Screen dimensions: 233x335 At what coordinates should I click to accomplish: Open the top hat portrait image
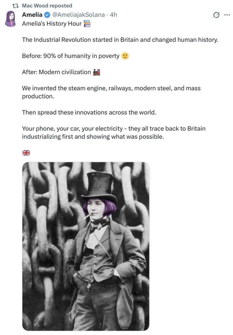point(86,246)
